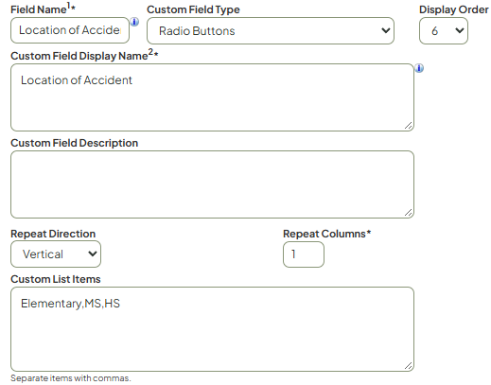This screenshot has height=385, width=491.
Task: Focus the Field Name text box
Action: click(x=70, y=30)
